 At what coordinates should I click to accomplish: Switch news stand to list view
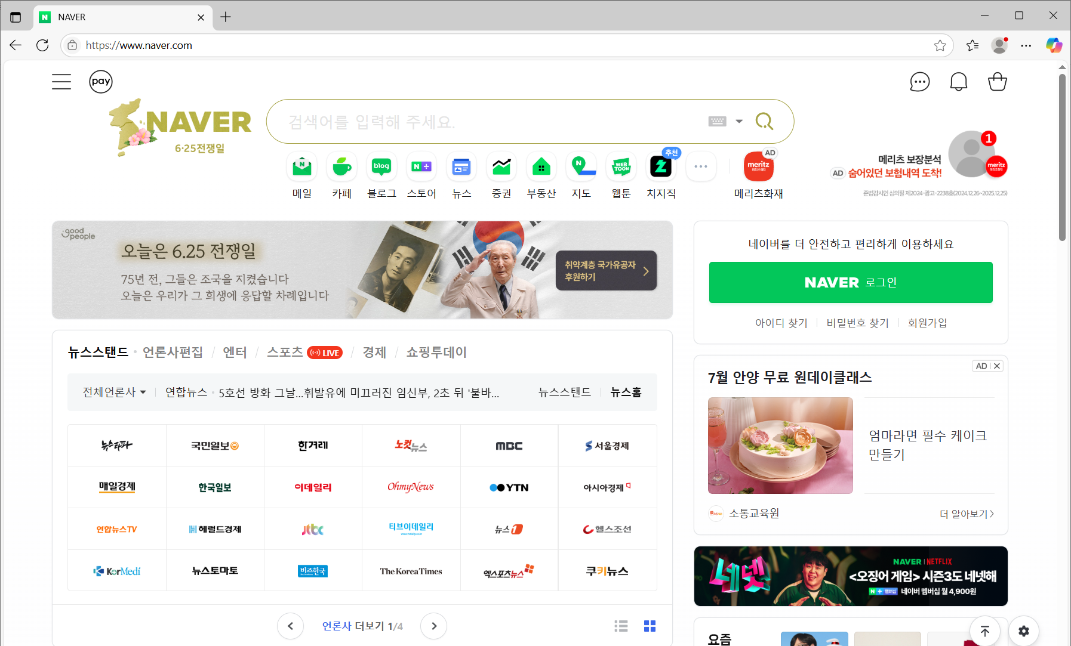(x=621, y=626)
